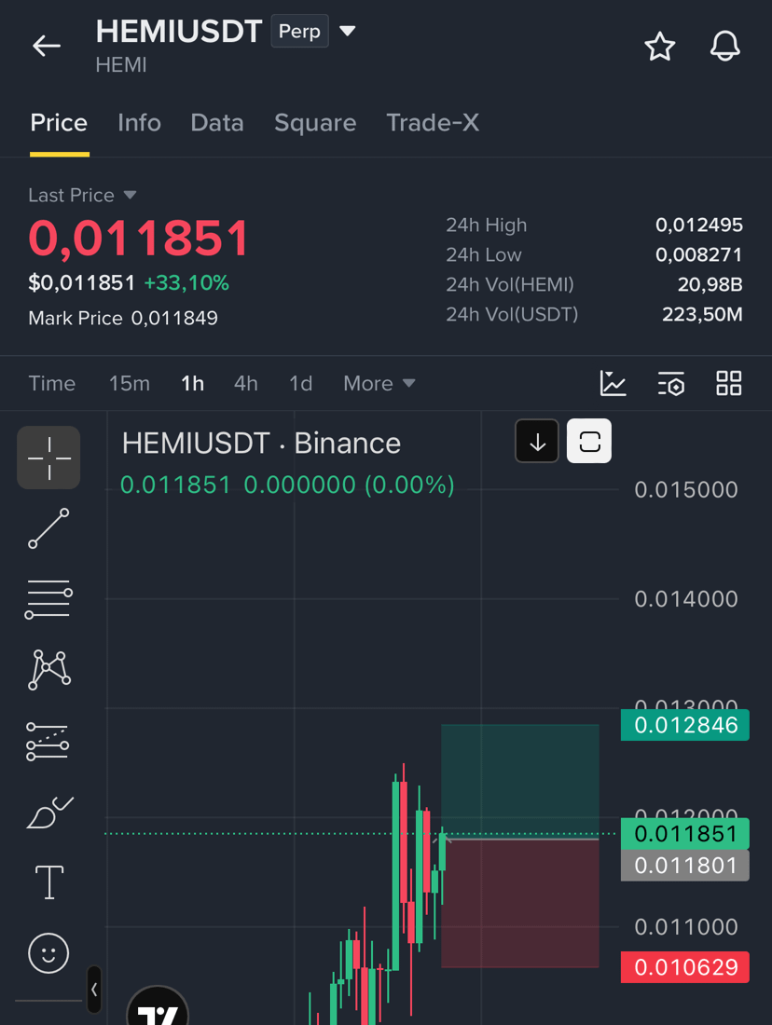This screenshot has width=772, height=1025.
Task: Open the emoji sticker tool
Action: click(48, 953)
